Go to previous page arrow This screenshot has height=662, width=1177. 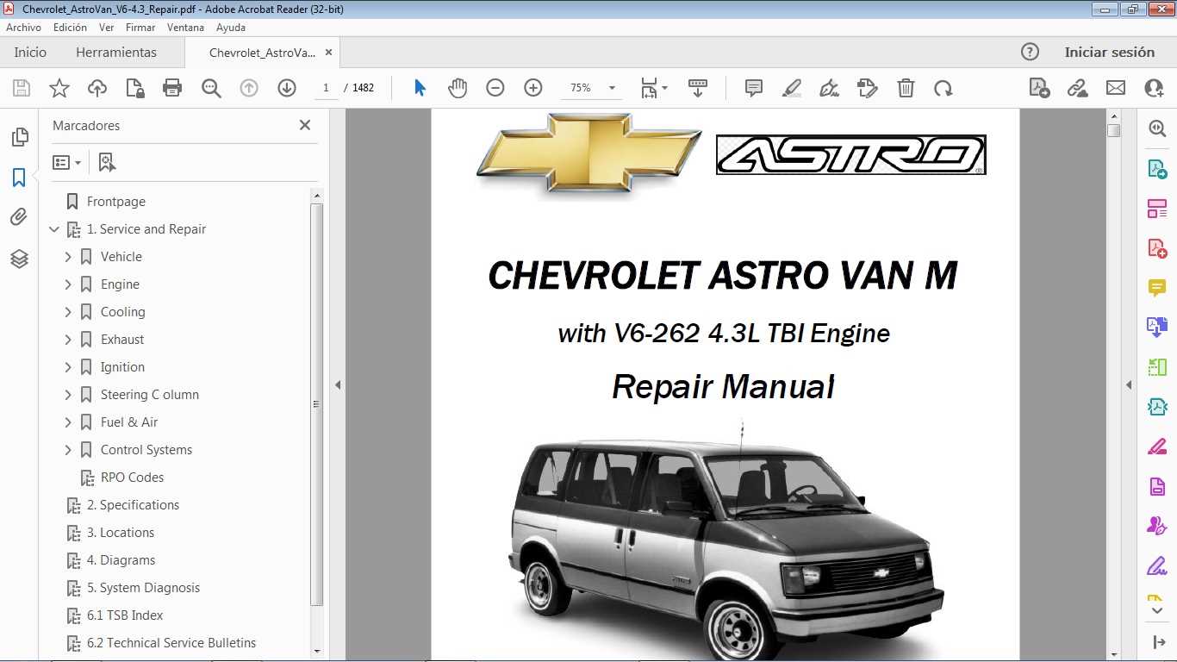click(249, 88)
